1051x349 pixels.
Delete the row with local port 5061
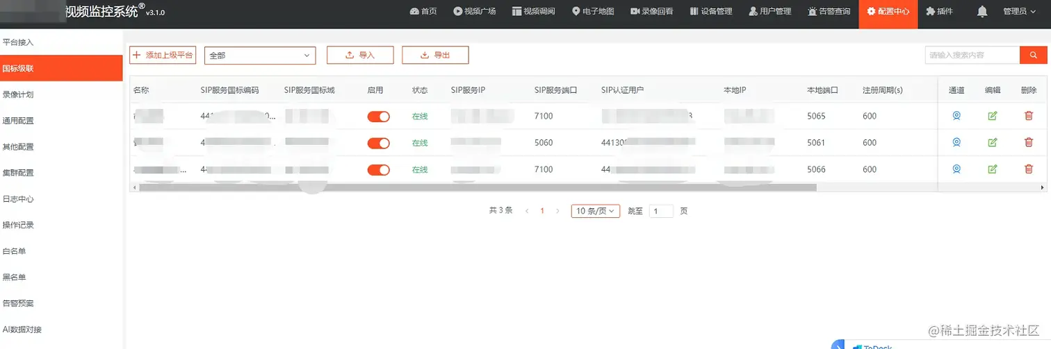coord(1029,142)
